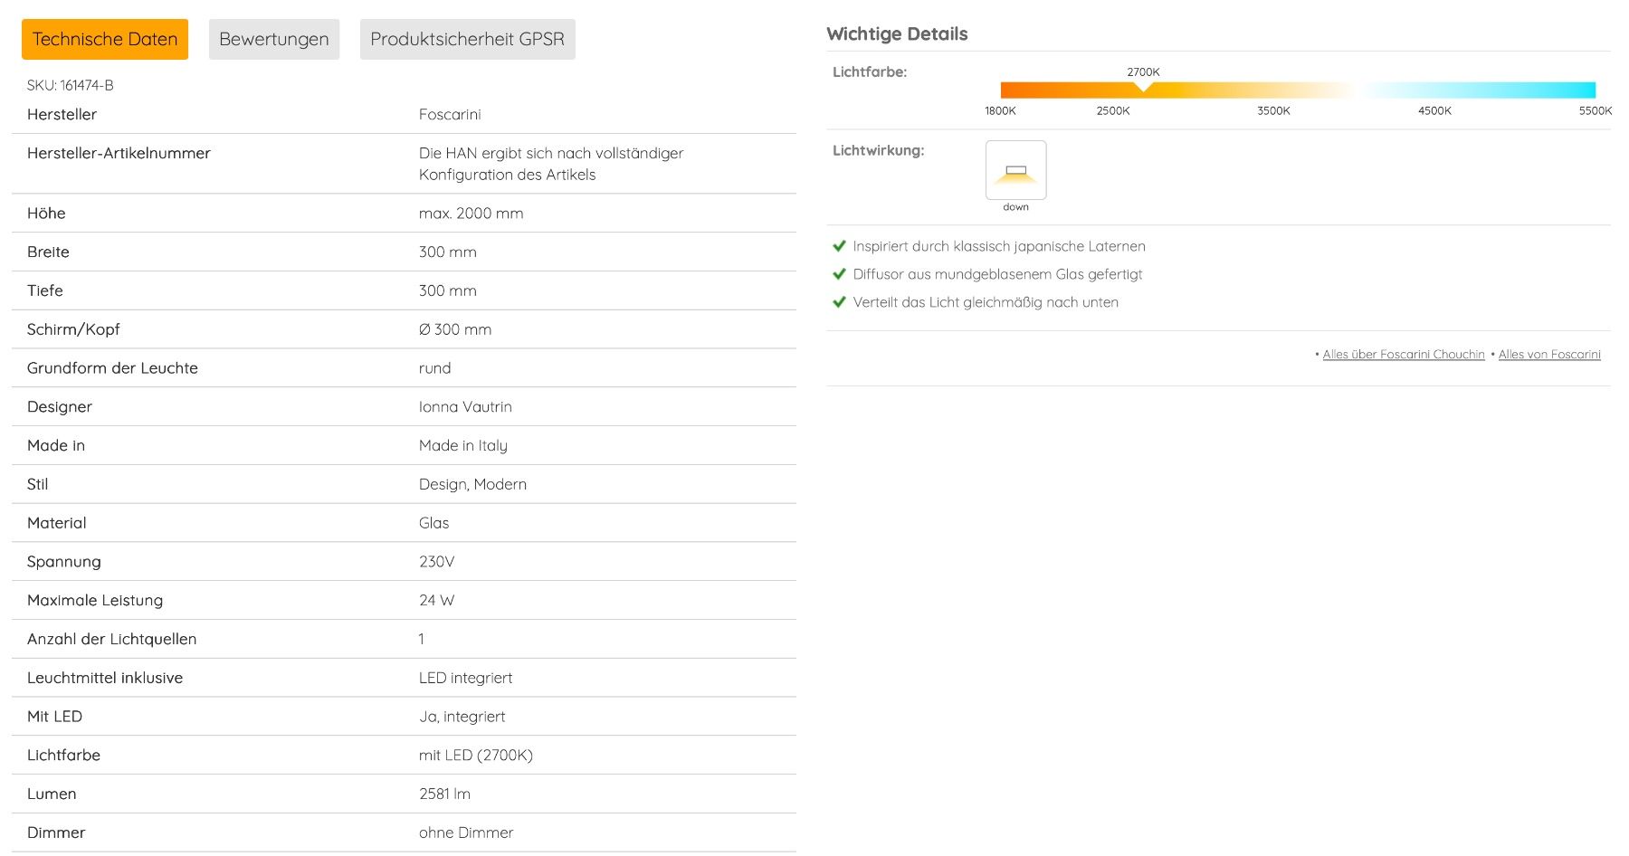Open the Produktsicherheit GPSR tab
Viewport: 1629px width, 856px height.
coord(467,39)
